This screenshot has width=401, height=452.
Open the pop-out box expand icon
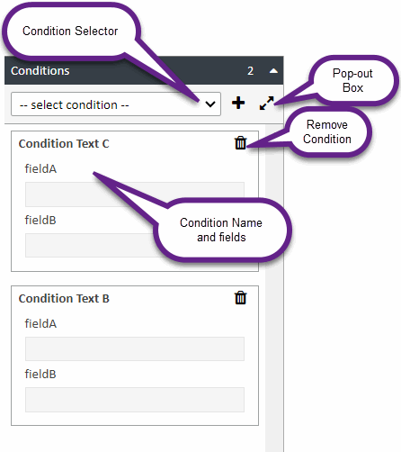coord(266,103)
